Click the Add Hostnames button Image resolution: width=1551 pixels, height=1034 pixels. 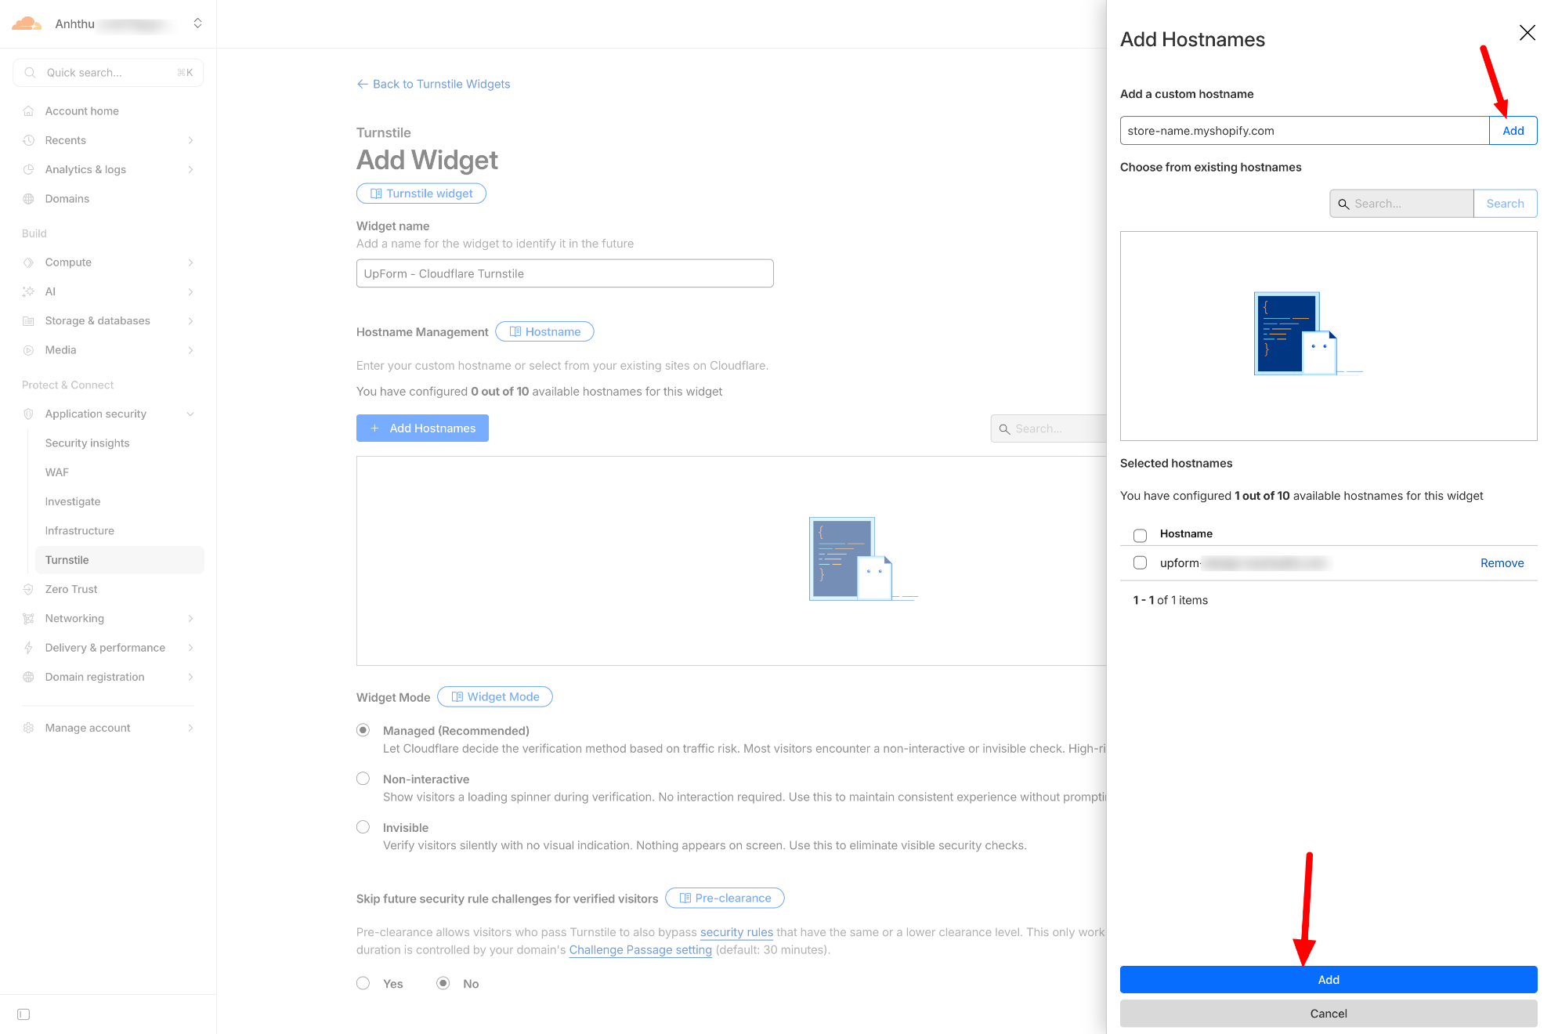pyautogui.click(x=422, y=428)
